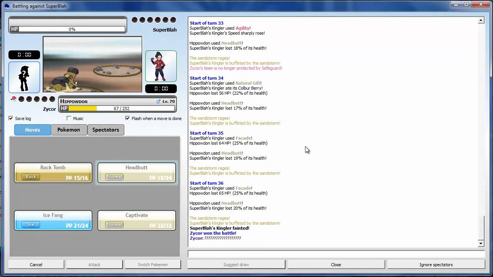Switch to the Moves tab
Image resolution: width=493 pixels, height=277 pixels.
pos(32,130)
